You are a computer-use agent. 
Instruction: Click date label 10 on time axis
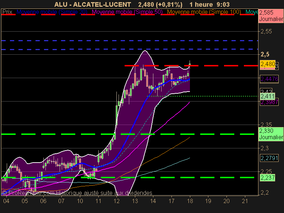coord(80,201)
